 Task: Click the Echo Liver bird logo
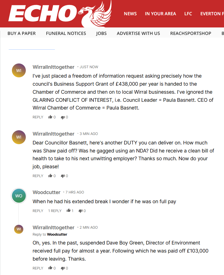(x=60, y=14)
